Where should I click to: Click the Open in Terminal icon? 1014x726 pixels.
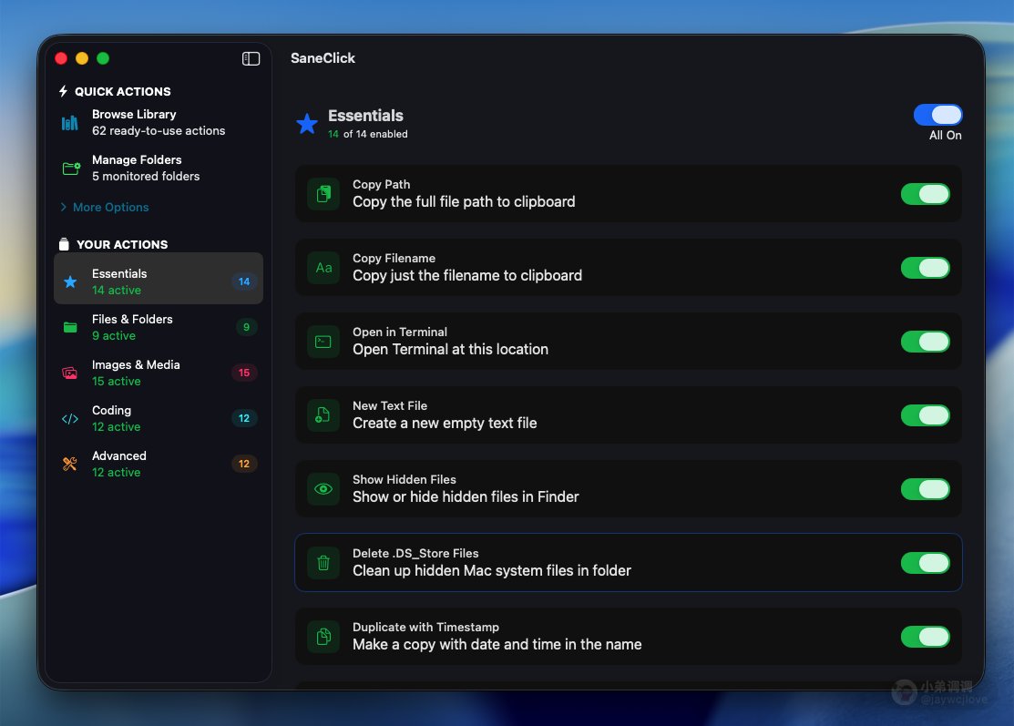(323, 342)
